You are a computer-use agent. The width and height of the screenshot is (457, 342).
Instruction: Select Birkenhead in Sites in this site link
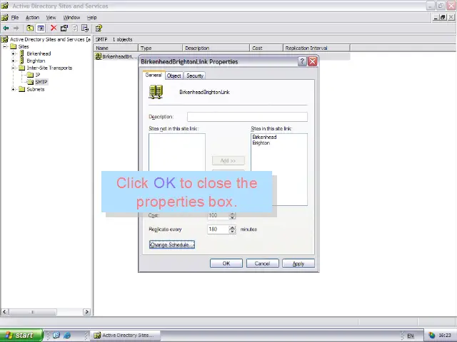click(264, 137)
